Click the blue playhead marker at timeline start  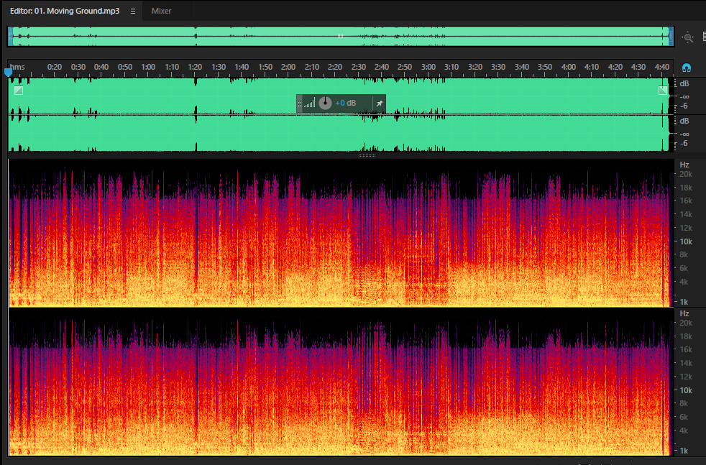8,72
